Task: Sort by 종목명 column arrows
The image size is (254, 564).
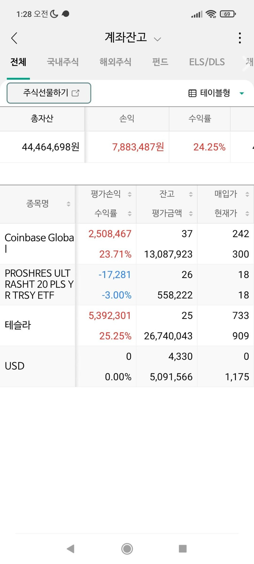Action: pos(68,204)
